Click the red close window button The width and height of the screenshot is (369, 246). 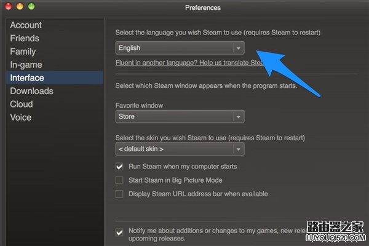pos(8,7)
